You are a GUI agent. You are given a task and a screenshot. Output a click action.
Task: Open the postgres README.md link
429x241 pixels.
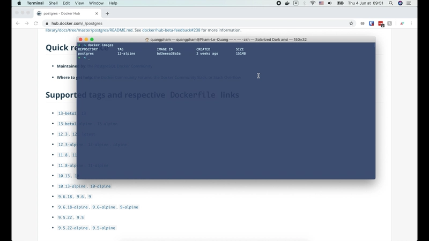click(x=89, y=30)
